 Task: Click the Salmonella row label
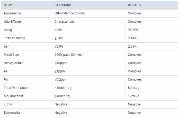pyautogui.click(x=11, y=113)
